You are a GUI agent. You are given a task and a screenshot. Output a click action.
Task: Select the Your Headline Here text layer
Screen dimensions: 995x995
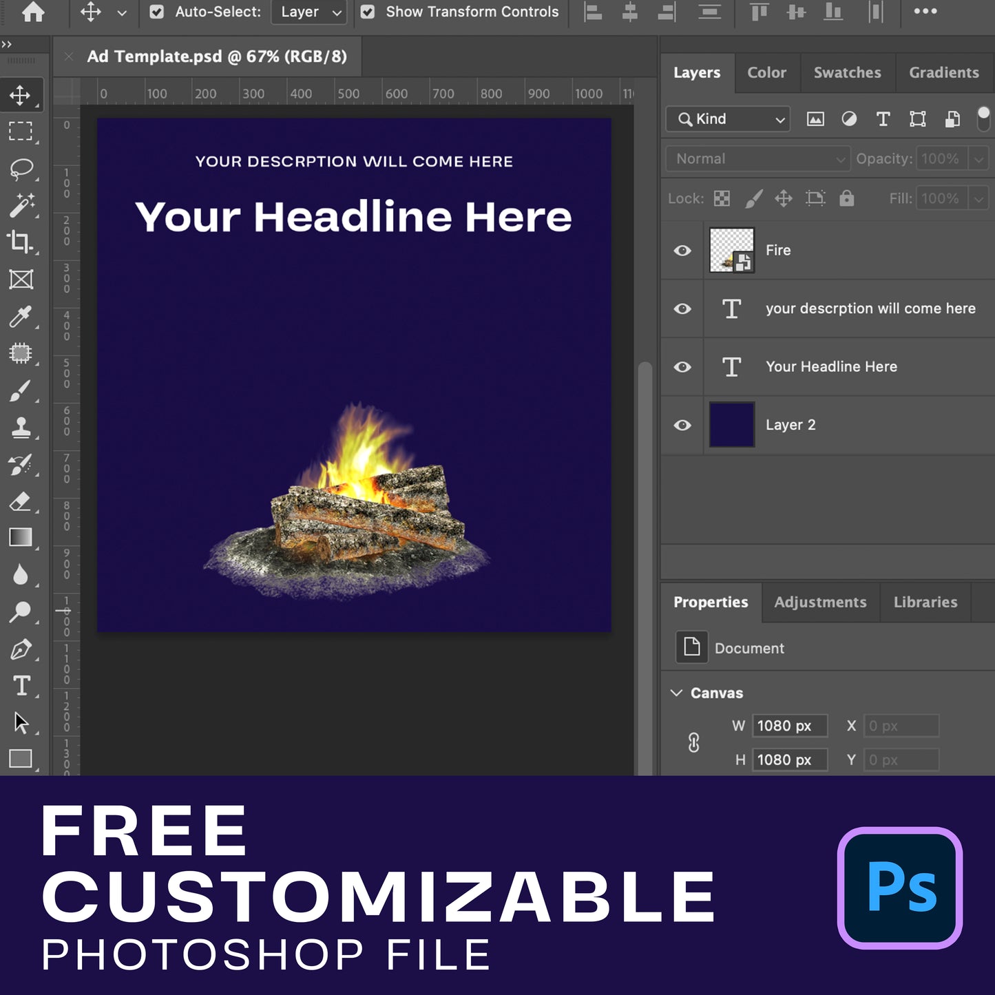(831, 367)
